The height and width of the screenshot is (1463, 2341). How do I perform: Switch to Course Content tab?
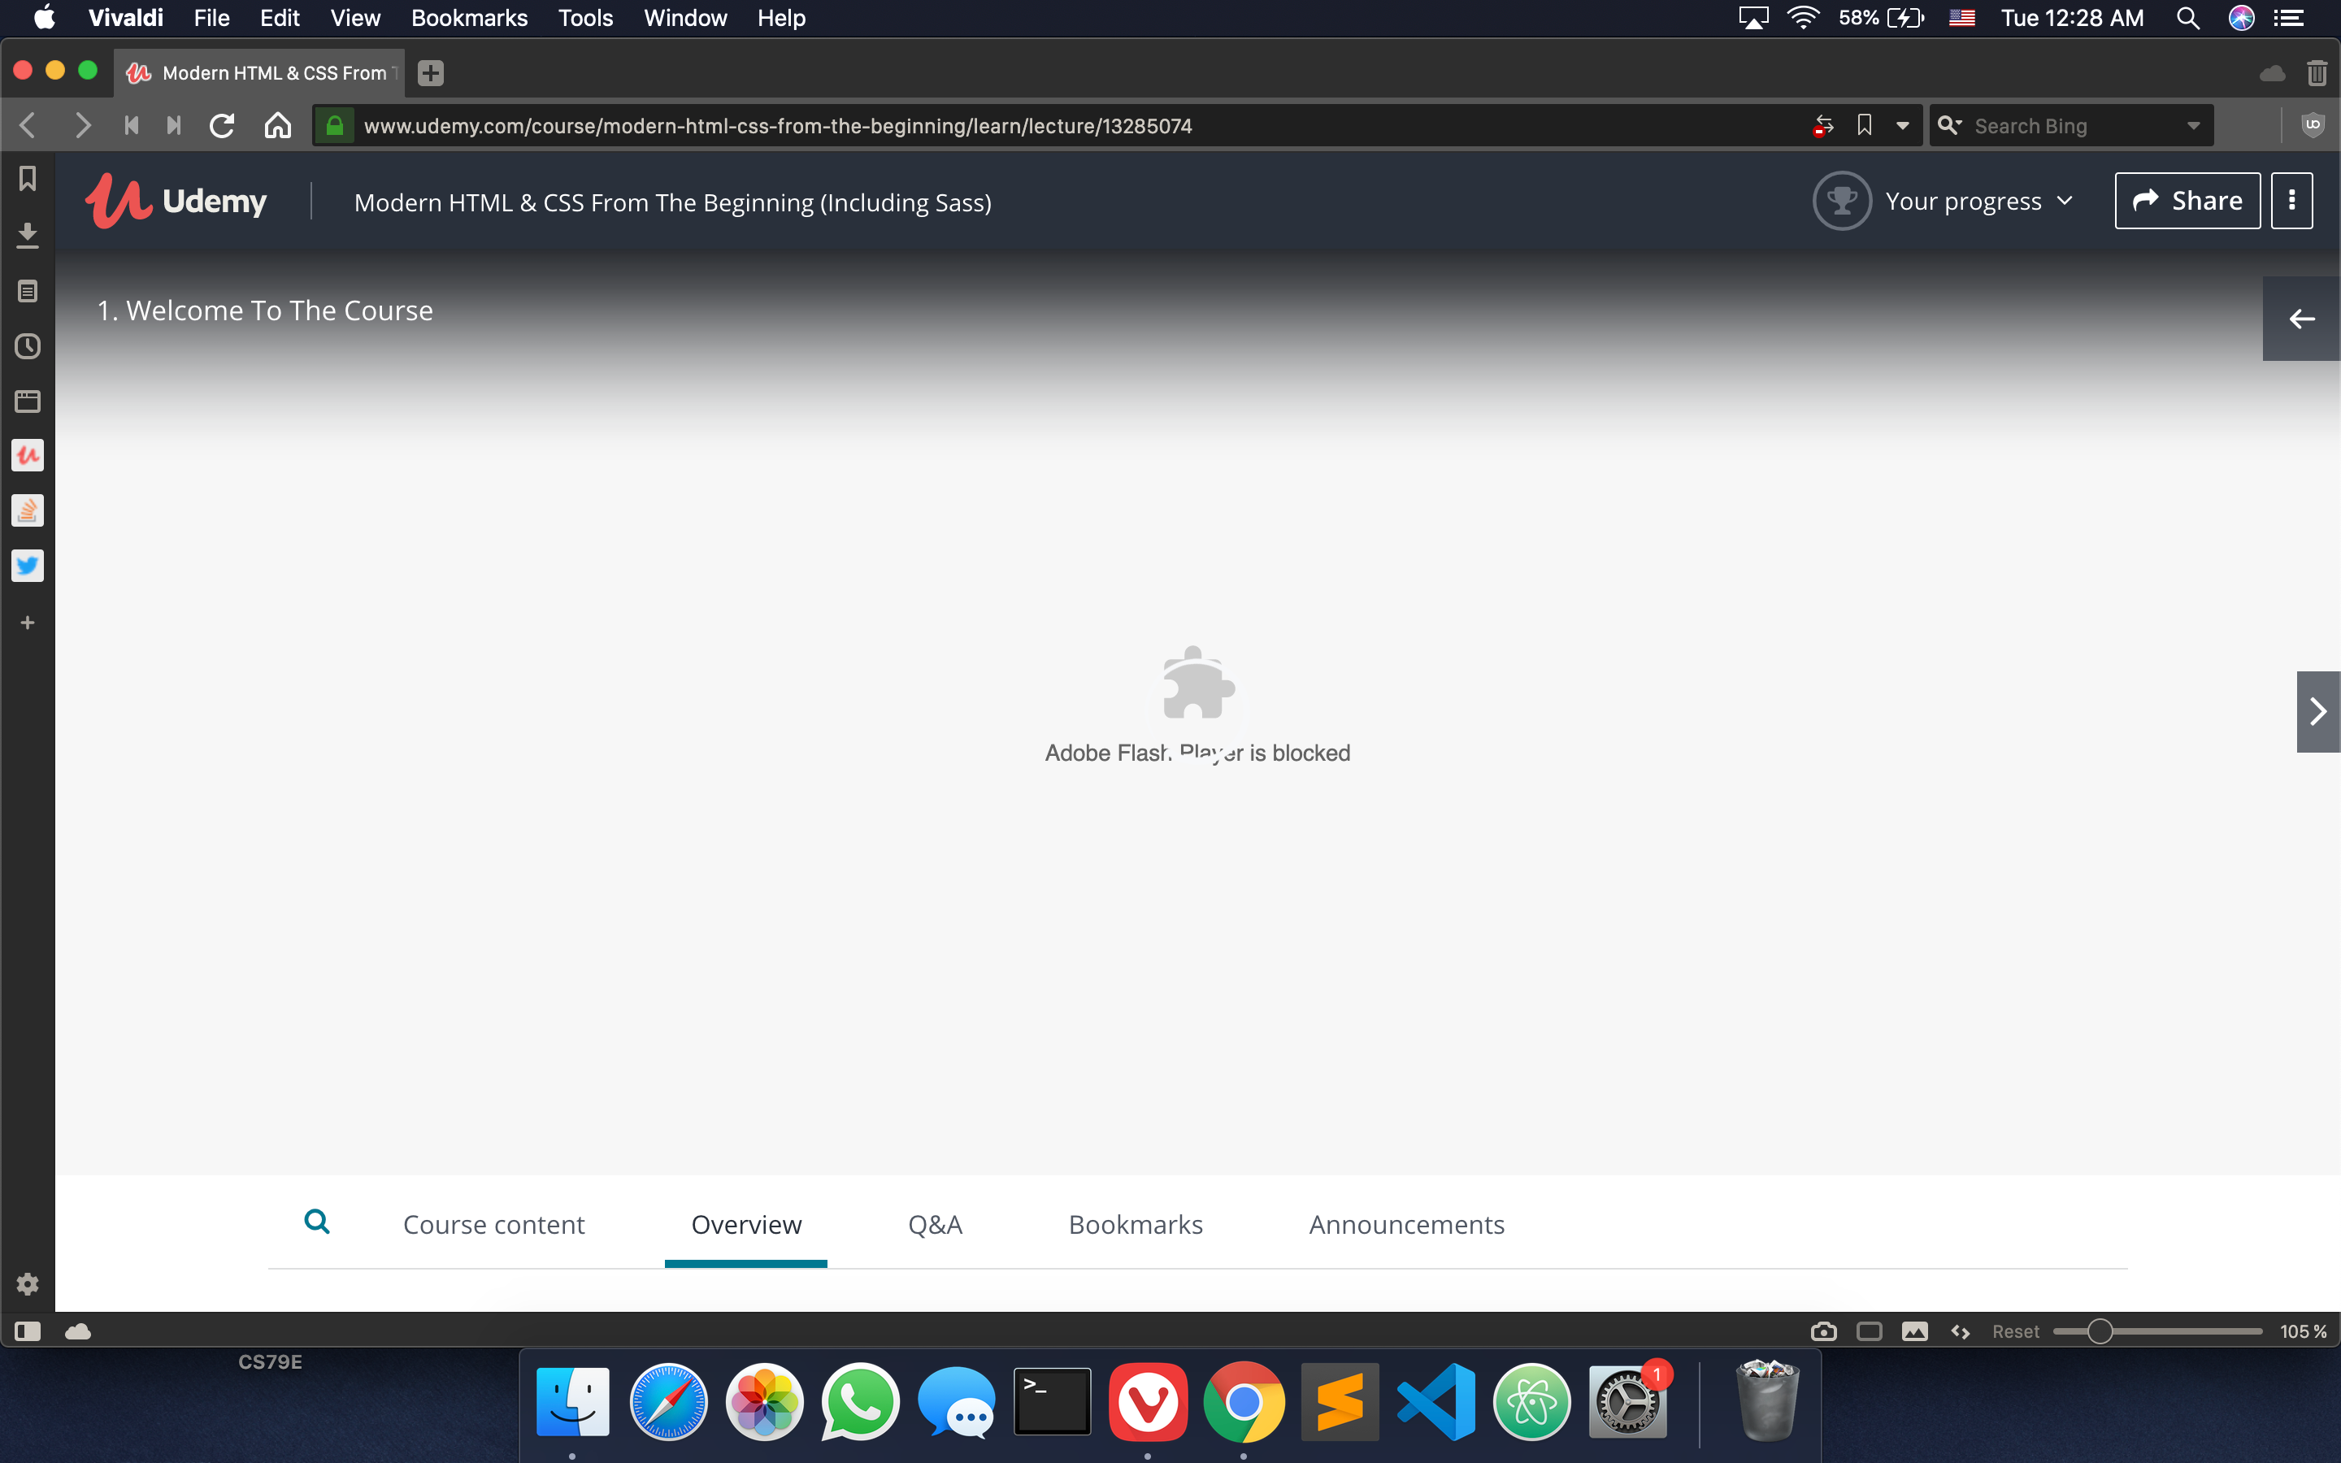(x=494, y=1224)
